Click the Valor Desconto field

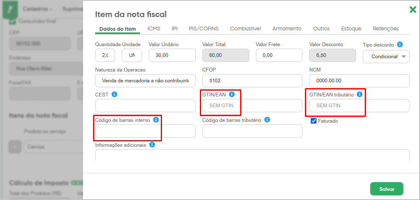click(332, 55)
